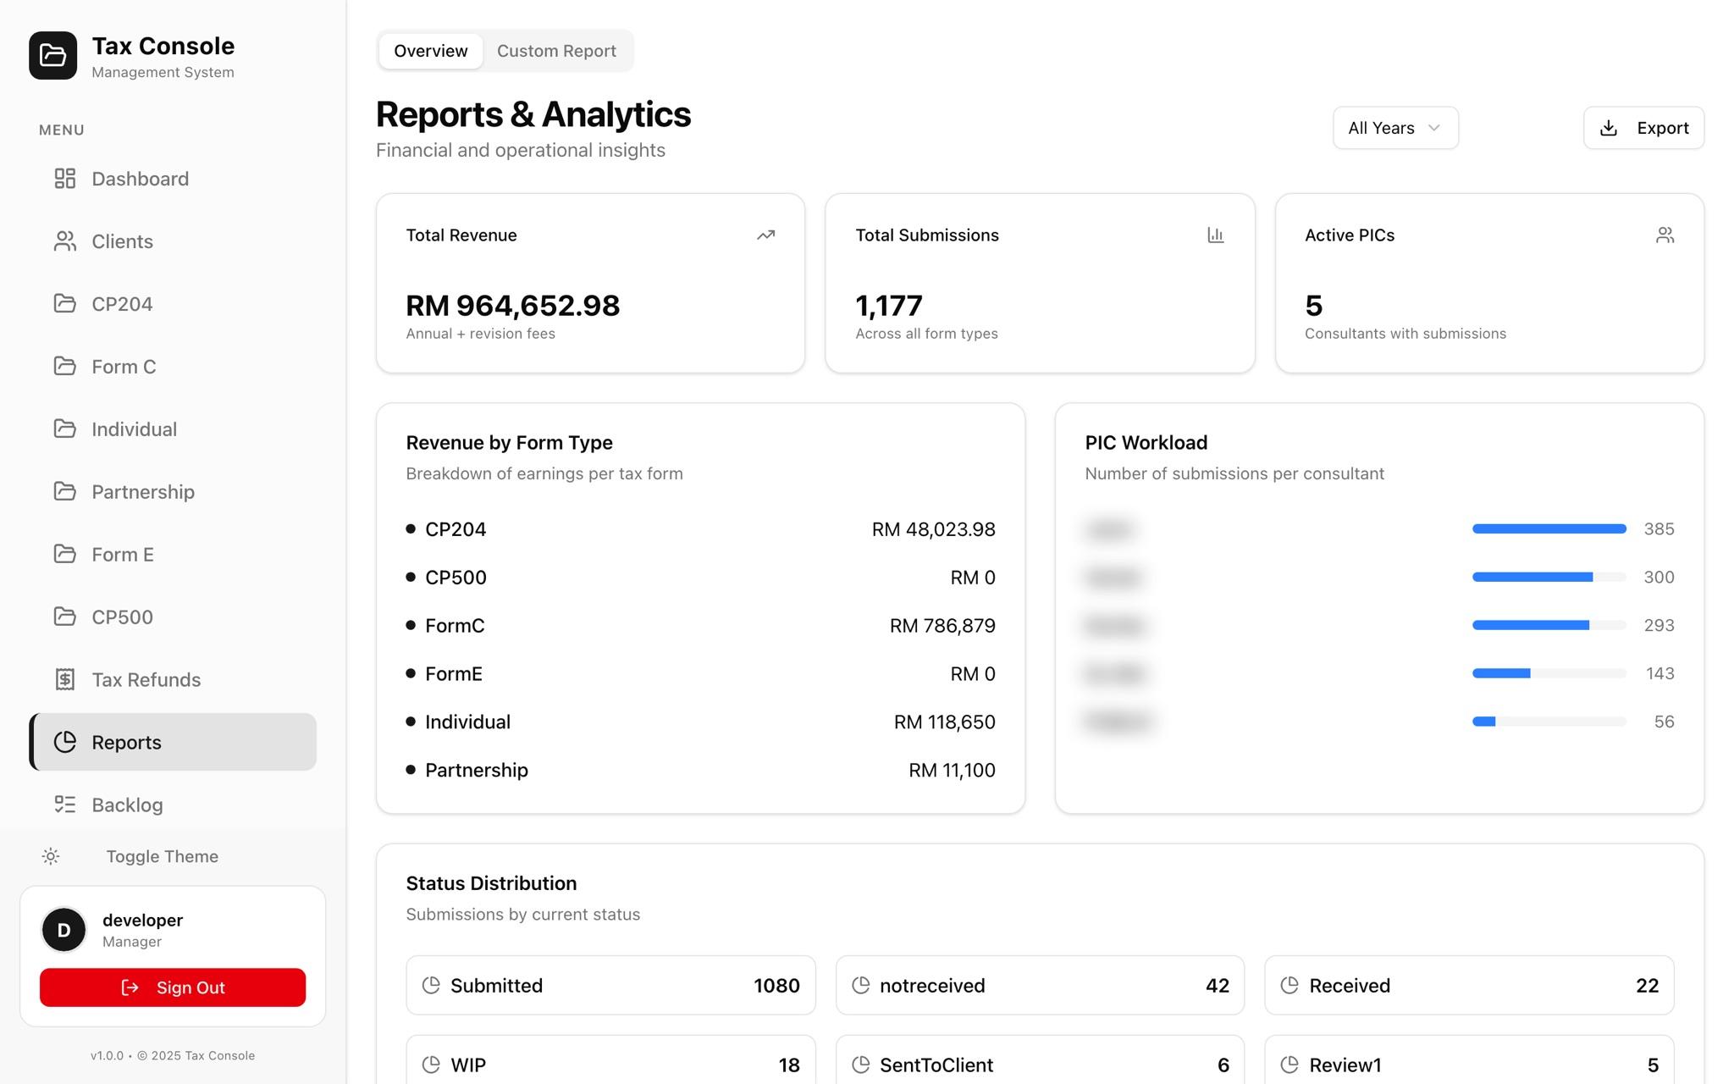Click the CP204 revenue value RM 48,023.98
This screenshot has width=1734, height=1084.
click(x=934, y=529)
